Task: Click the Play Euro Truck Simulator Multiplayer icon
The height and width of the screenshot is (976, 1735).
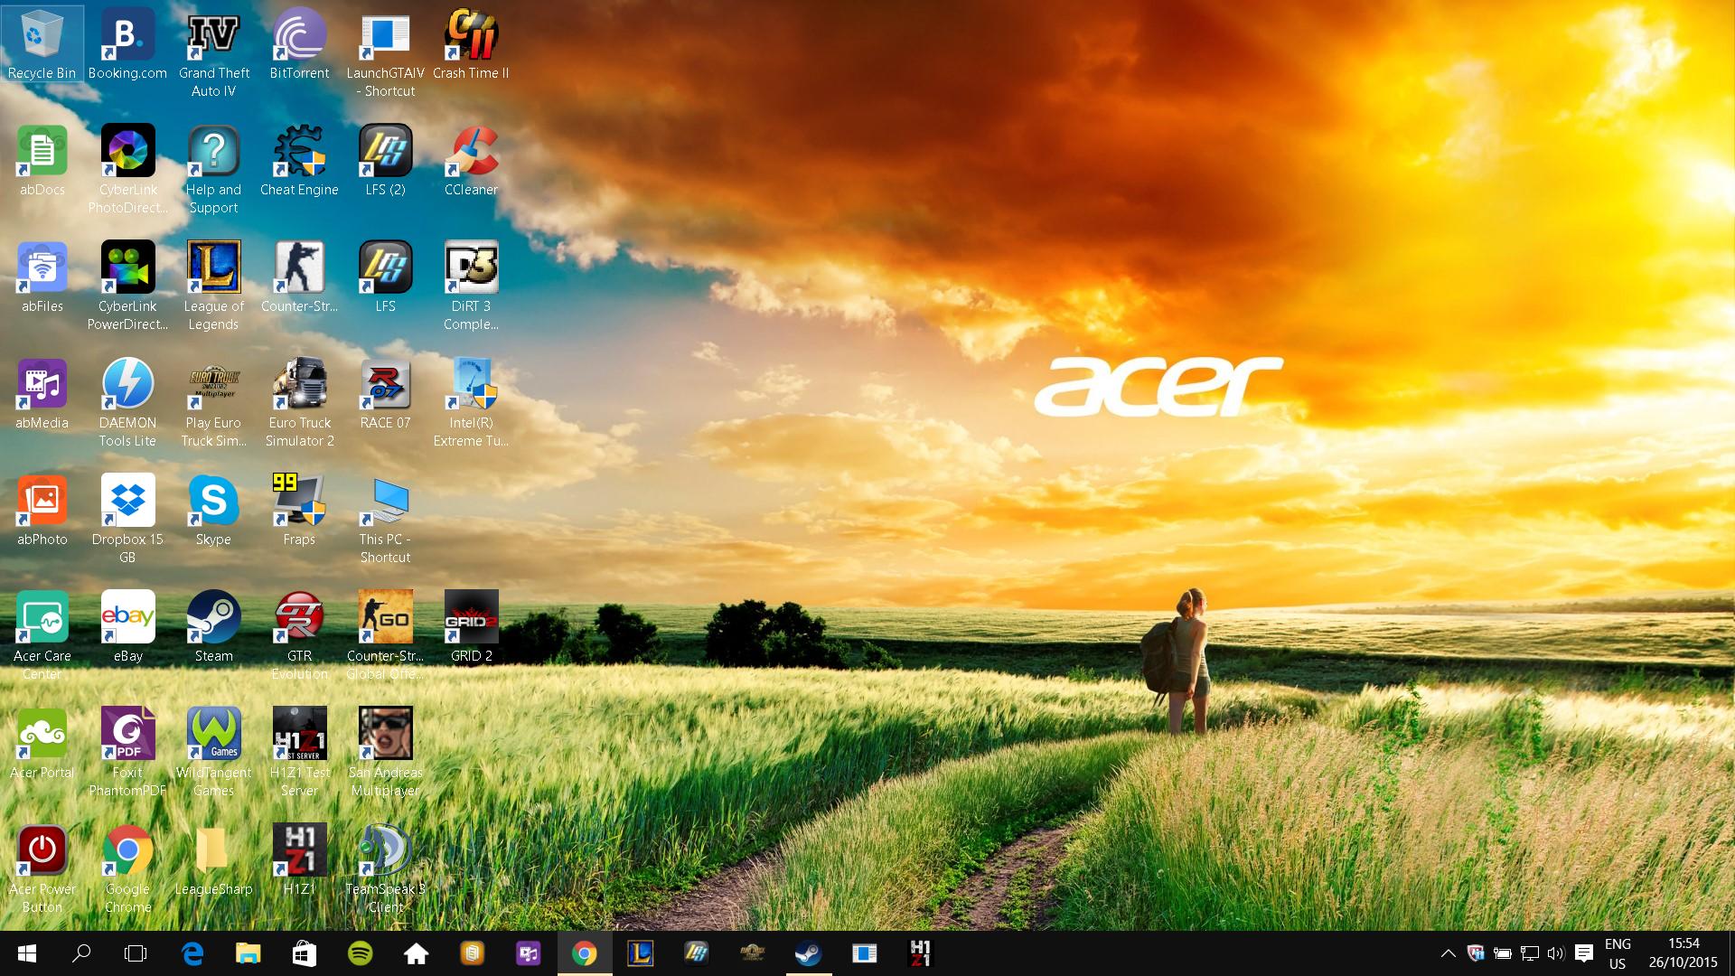Action: (213, 403)
